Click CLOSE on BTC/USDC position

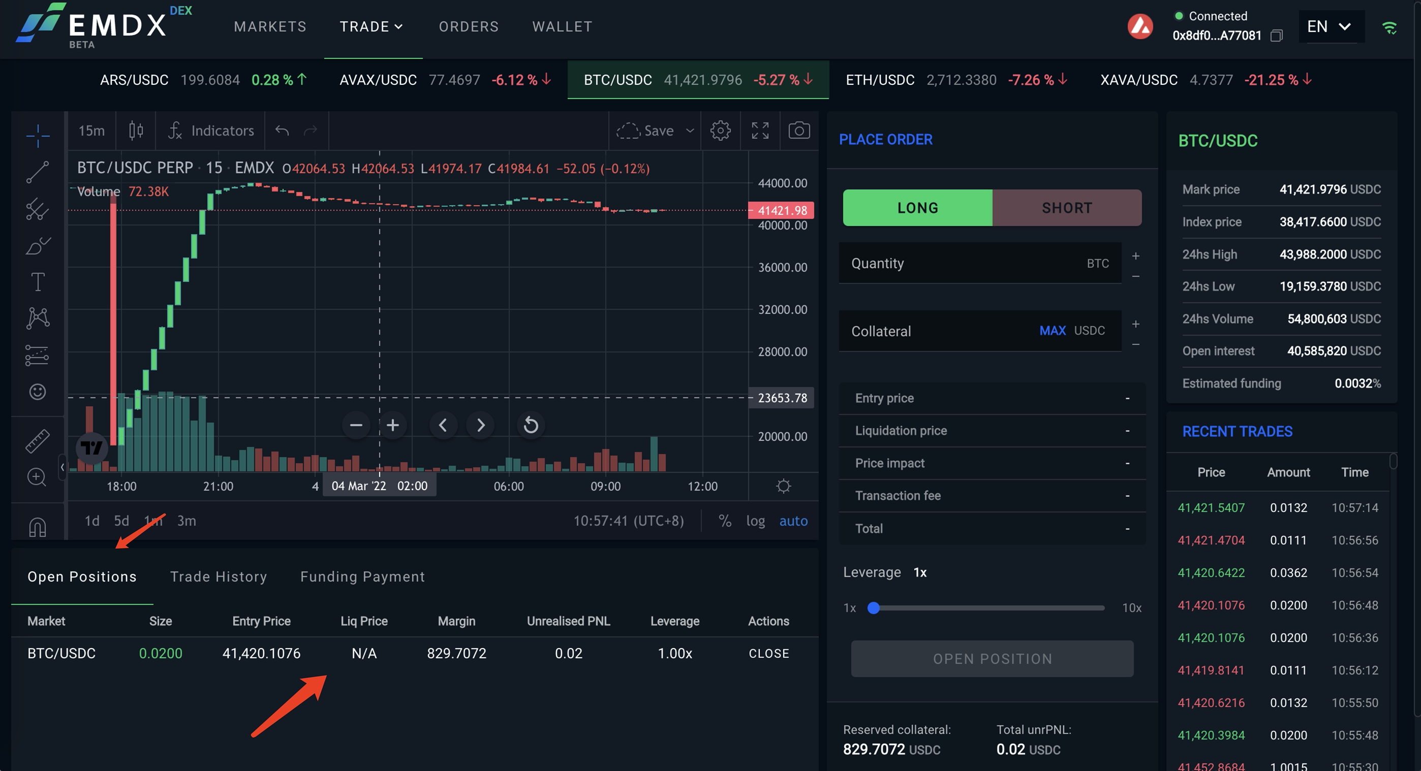768,653
